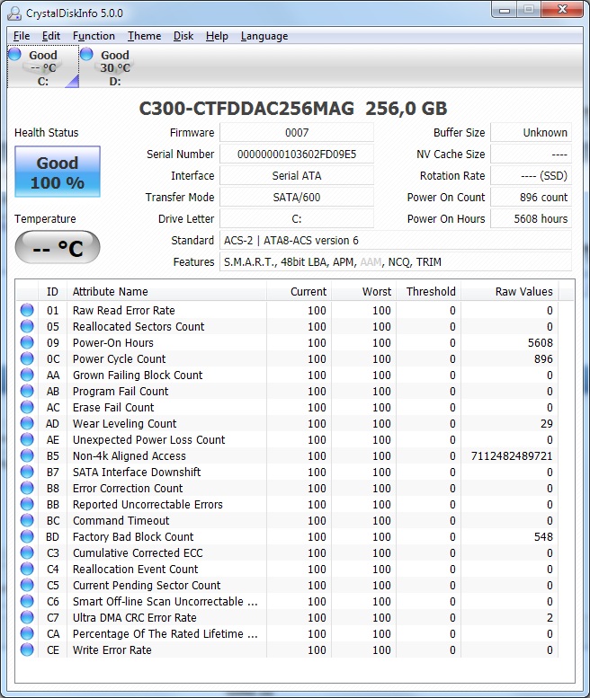Click the Attribute Name column header
Viewport: 590px width, 698px height.
click(166, 292)
